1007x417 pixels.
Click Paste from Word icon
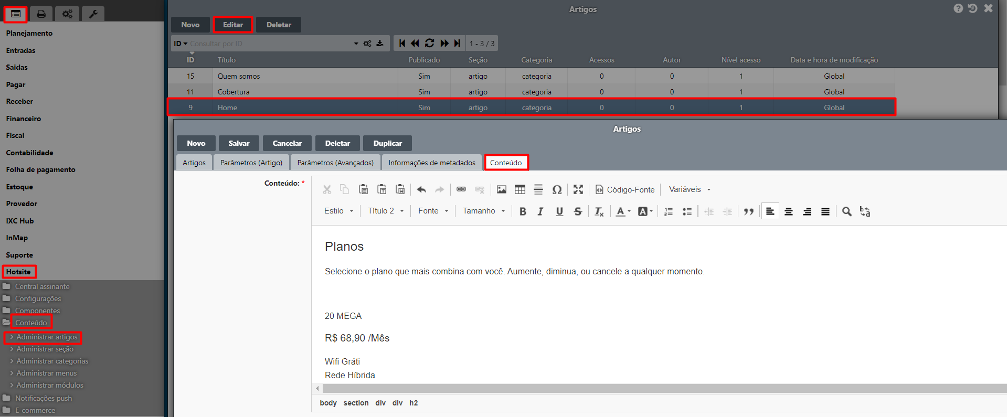click(400, 189)
